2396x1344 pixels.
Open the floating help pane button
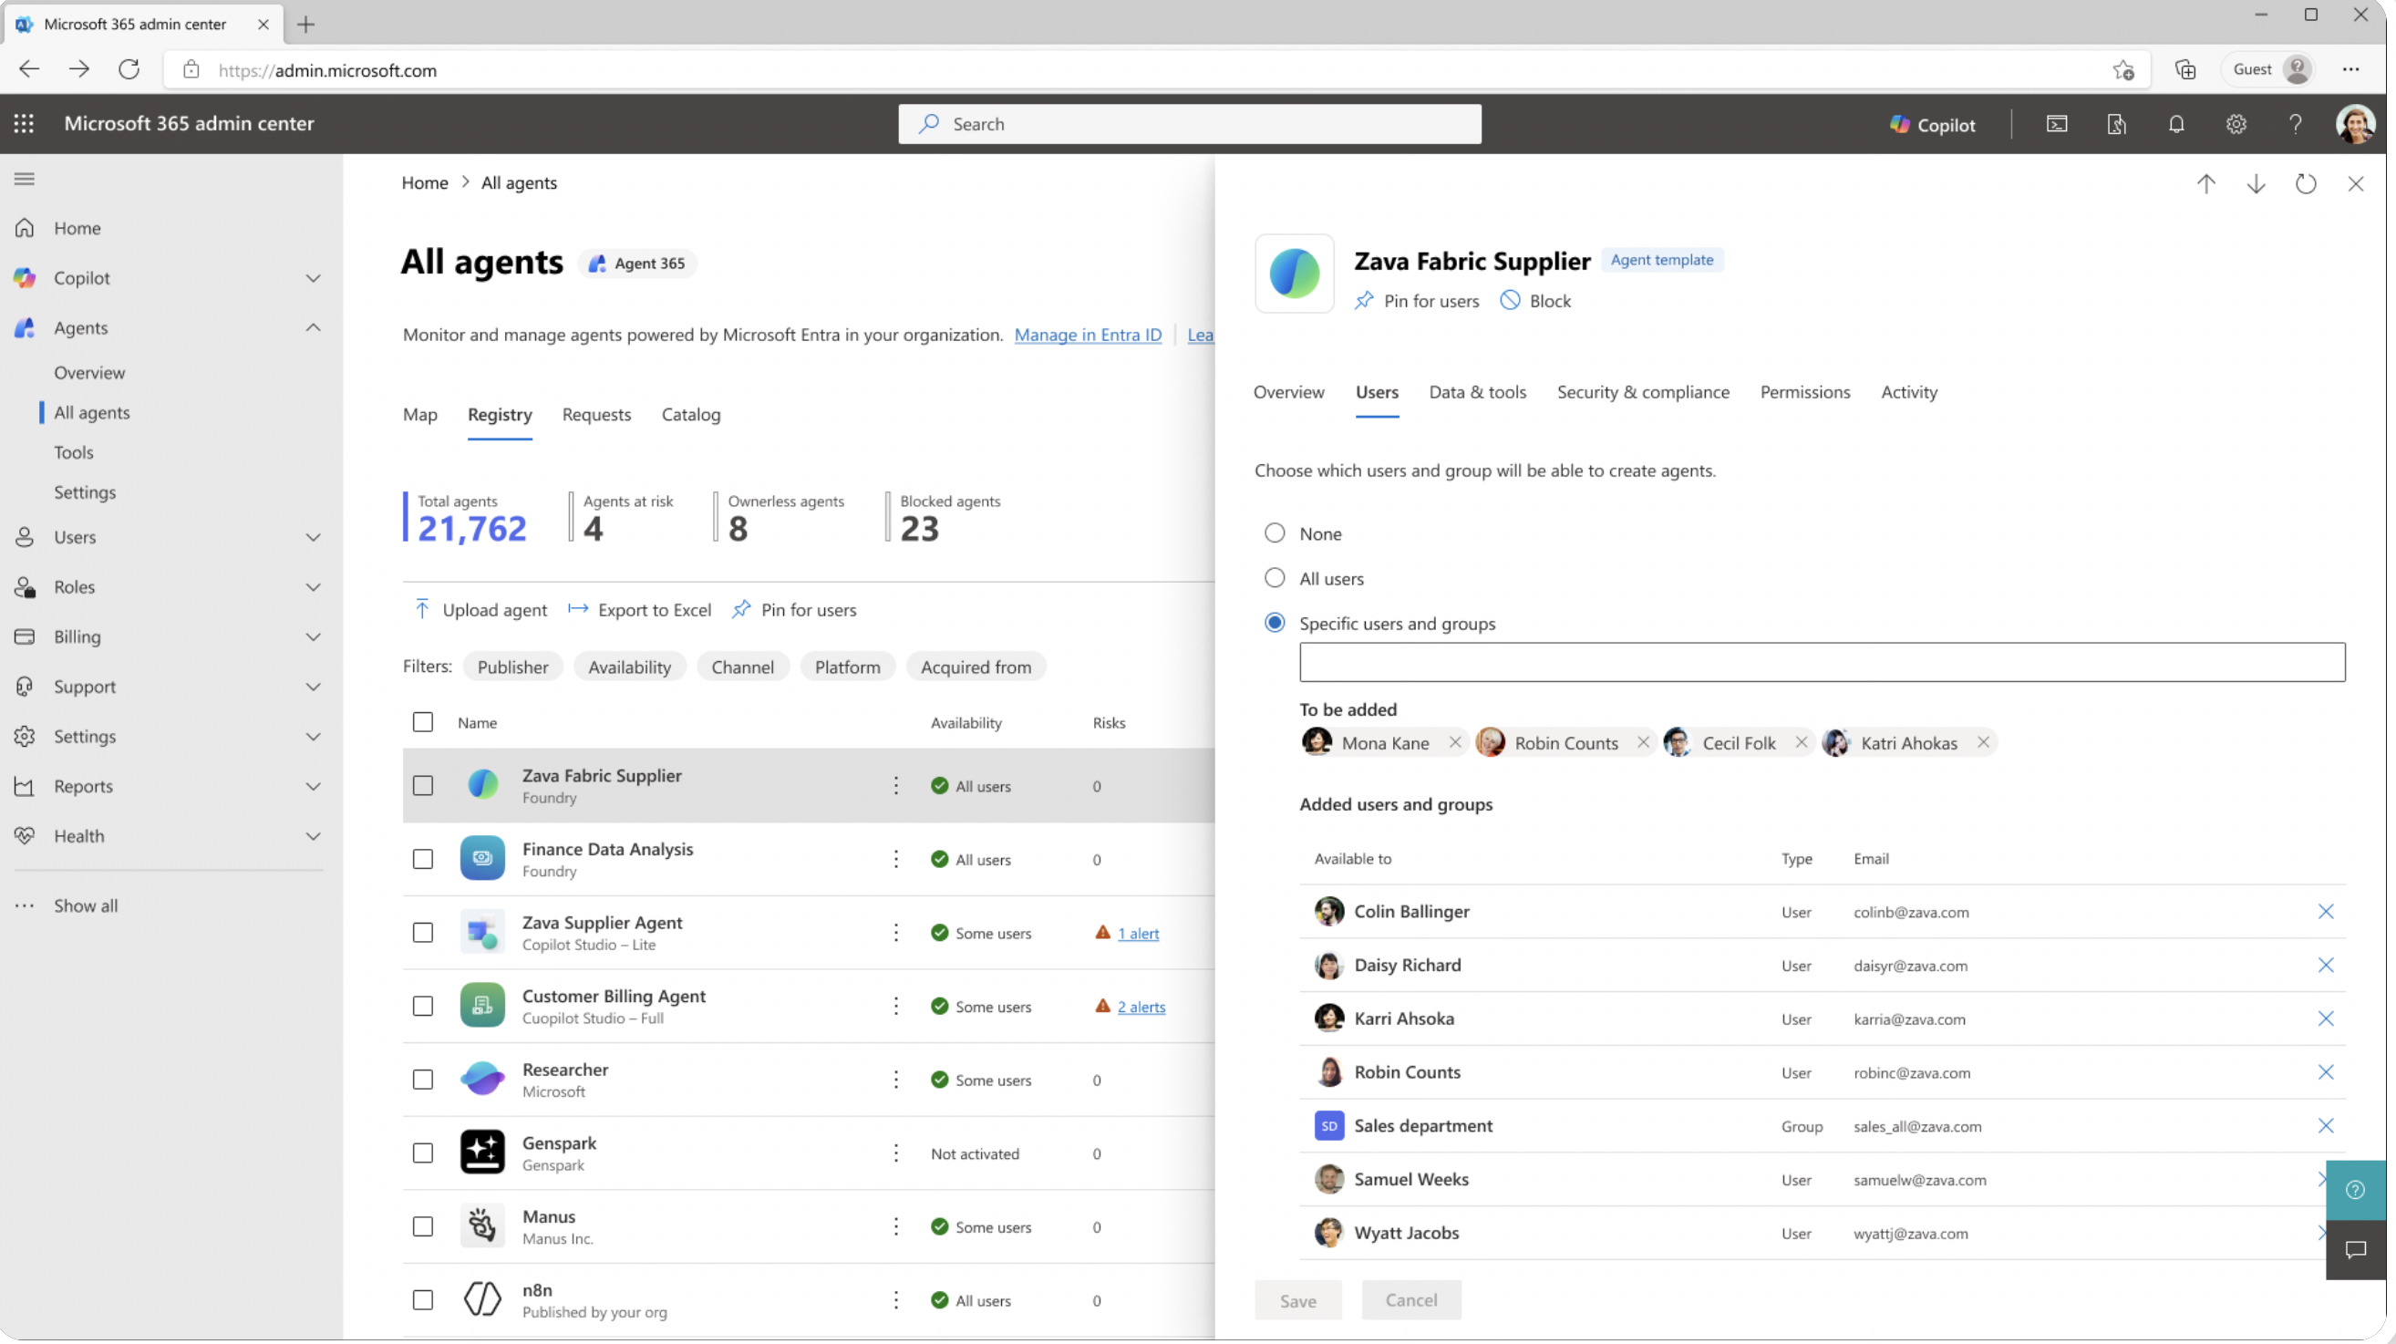[2355, 1191]
